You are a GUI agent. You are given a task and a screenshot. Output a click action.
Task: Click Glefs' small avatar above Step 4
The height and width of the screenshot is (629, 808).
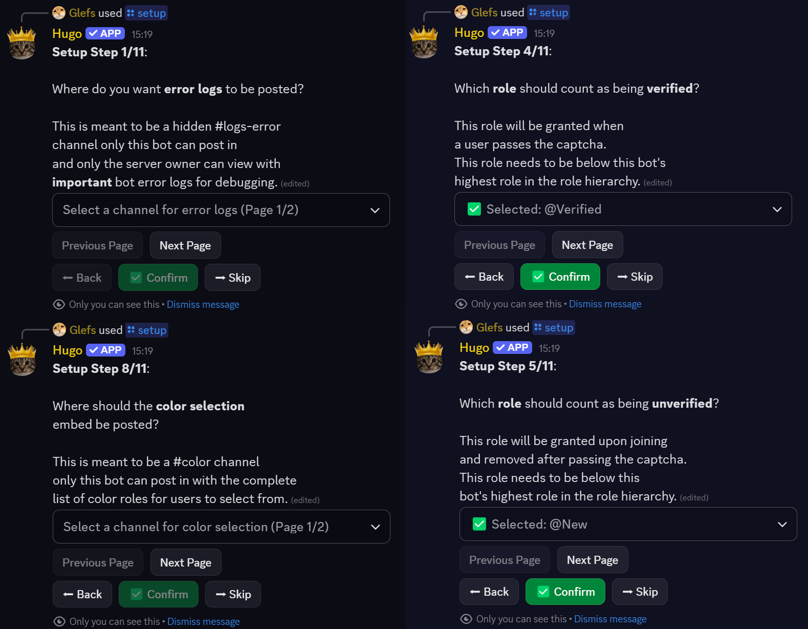[x=461, y=12]
